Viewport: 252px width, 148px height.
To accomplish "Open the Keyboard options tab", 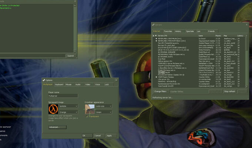I will 59,84.
